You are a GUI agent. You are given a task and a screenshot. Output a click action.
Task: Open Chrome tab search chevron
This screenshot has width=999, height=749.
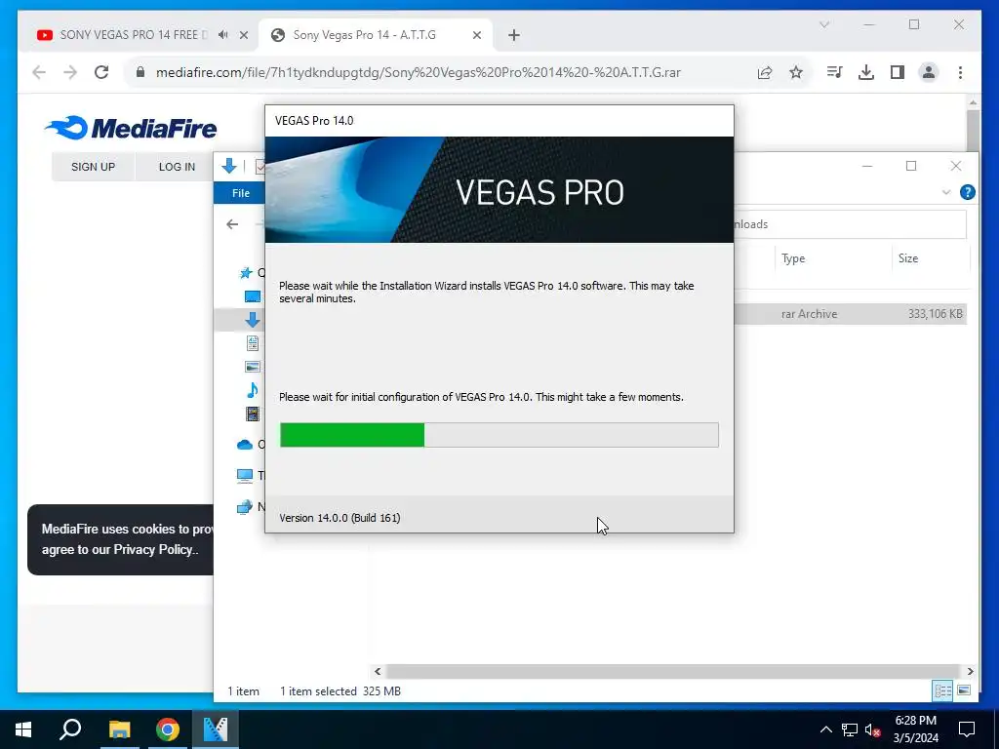click(x=823, y=24)
